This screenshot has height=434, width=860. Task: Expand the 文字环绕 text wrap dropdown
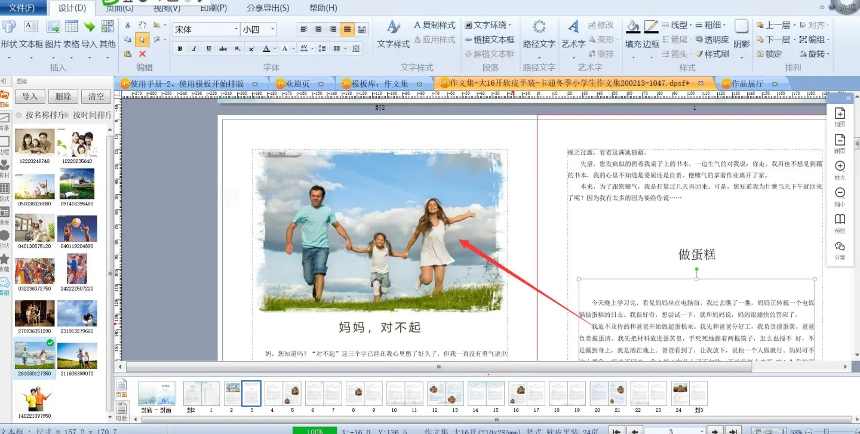509,25
